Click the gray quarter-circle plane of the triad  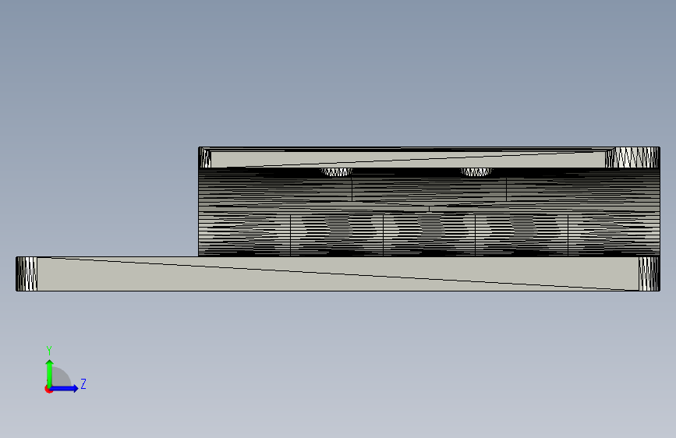point(61,377)
